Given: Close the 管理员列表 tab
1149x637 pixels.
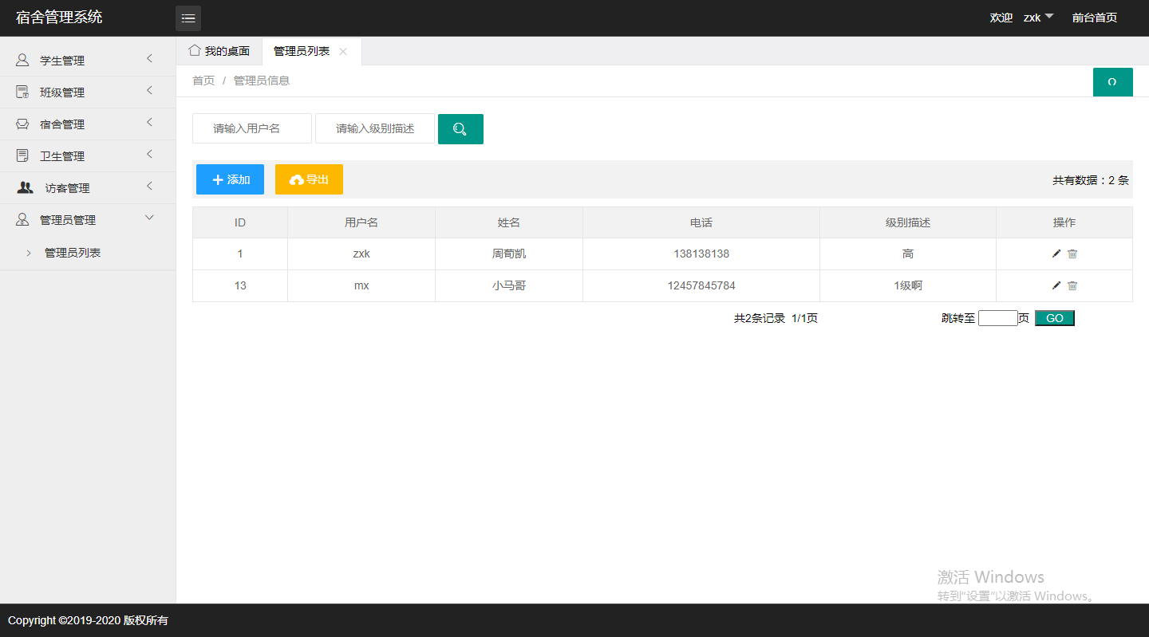Looking at the screenshot, I should coord(343,51).
